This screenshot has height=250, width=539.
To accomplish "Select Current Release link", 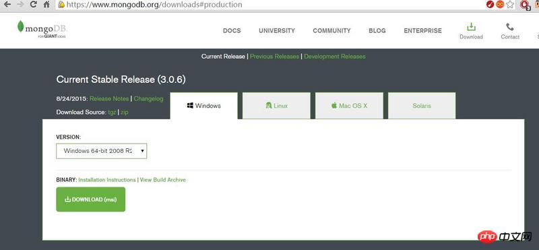I will [223, 57].
